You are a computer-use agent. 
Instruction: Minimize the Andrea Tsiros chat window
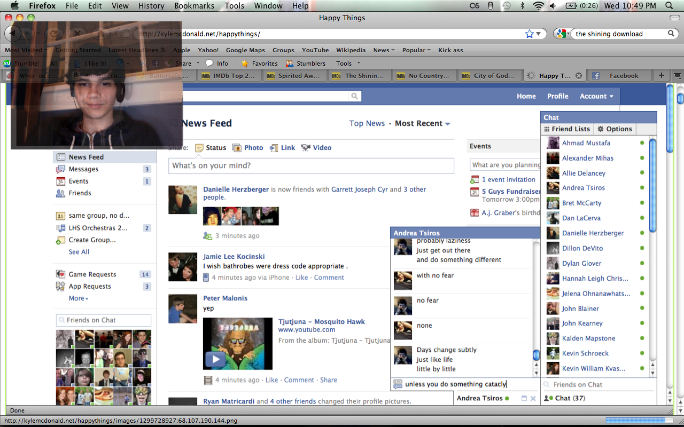pyautogui.click(x=524, y=398)
